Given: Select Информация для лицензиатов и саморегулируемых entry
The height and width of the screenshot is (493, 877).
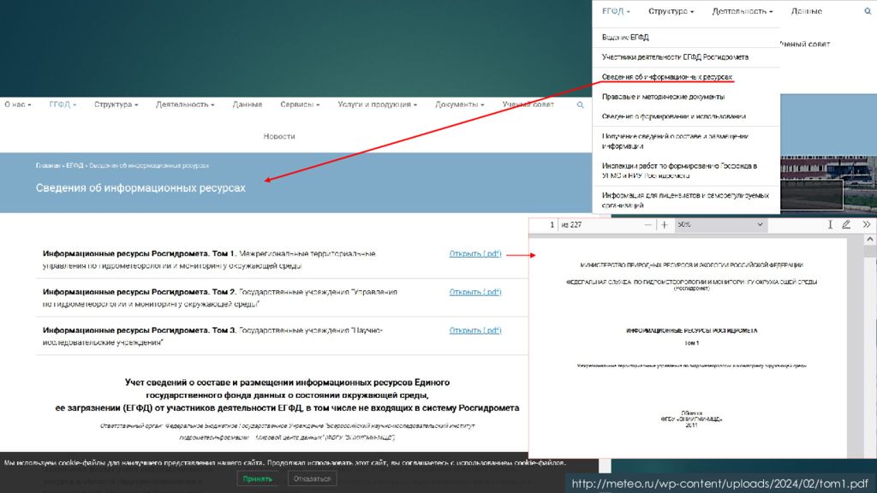Looking at the screenshot, I should [686, 200].
